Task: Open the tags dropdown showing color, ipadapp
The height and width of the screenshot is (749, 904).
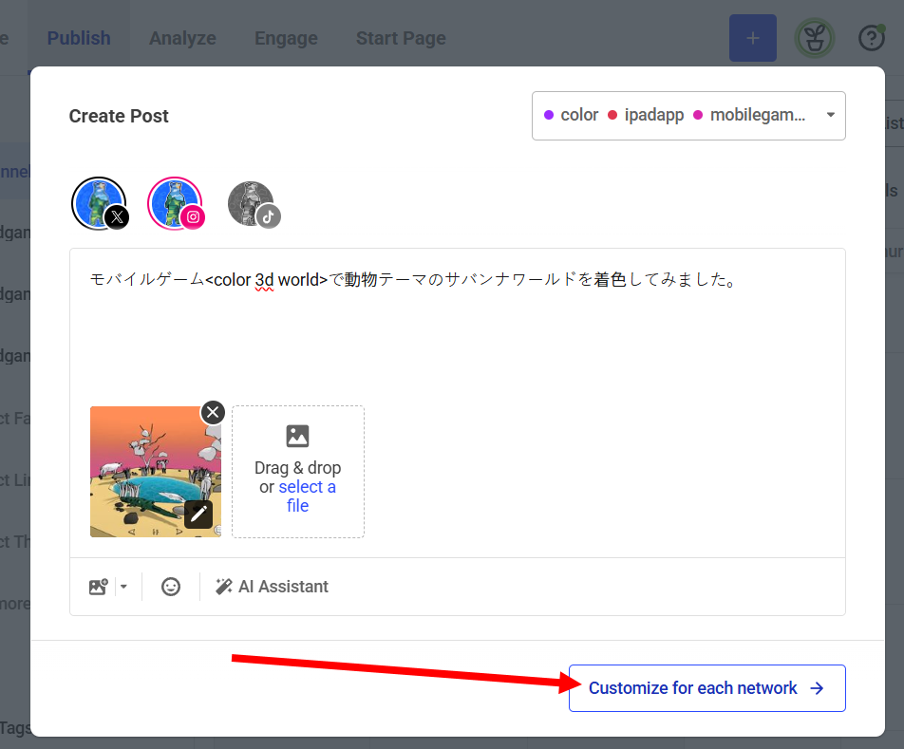Action: (x=688, y=116)
